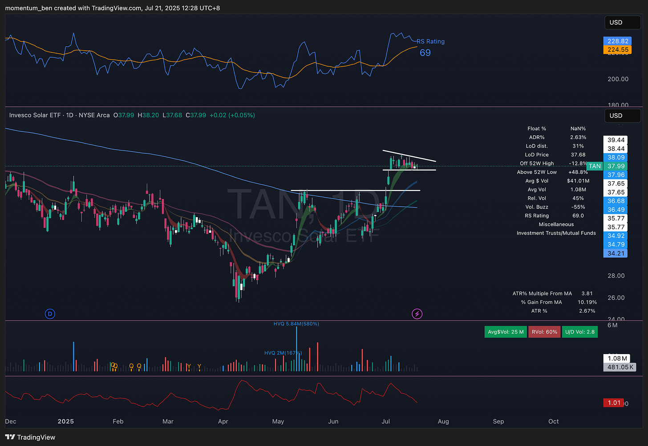Click the Float % value NaN%
The width and height of the screenshot is (648, 446).
[578, 129]
